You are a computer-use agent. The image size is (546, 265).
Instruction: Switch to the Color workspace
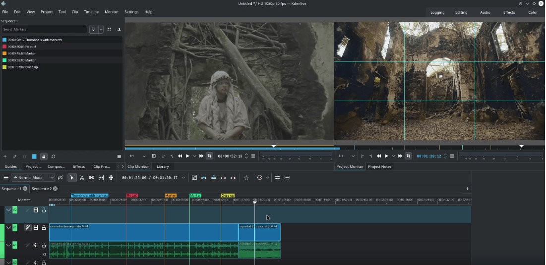(533, 12)
